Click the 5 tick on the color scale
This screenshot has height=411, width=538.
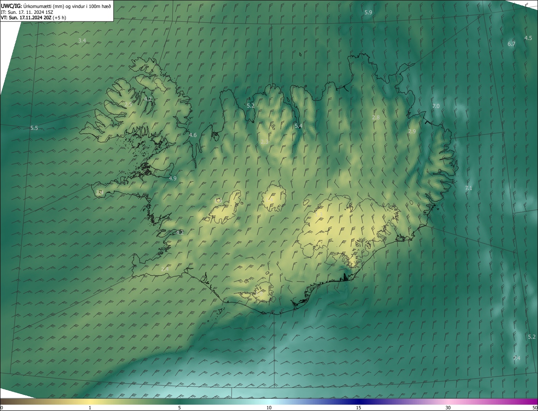pyautogui.click(x=179, y=408)
